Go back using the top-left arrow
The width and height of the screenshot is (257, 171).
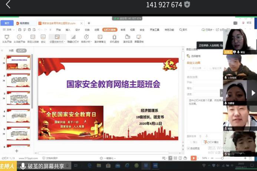tap(8, 5)
